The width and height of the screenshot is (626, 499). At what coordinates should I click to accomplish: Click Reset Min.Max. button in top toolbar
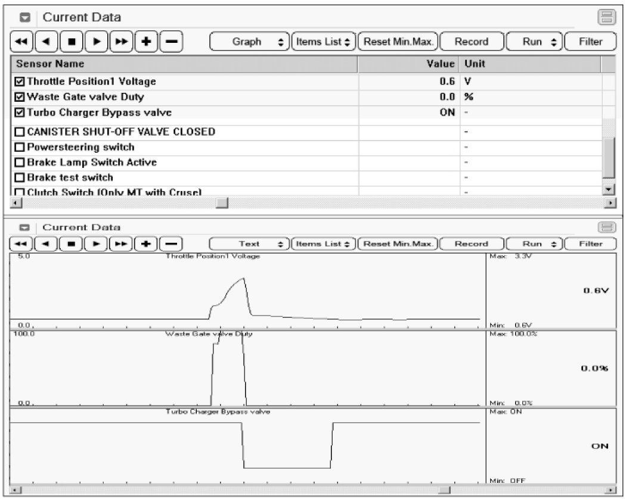pyautogui.click(x=398, y=42)
